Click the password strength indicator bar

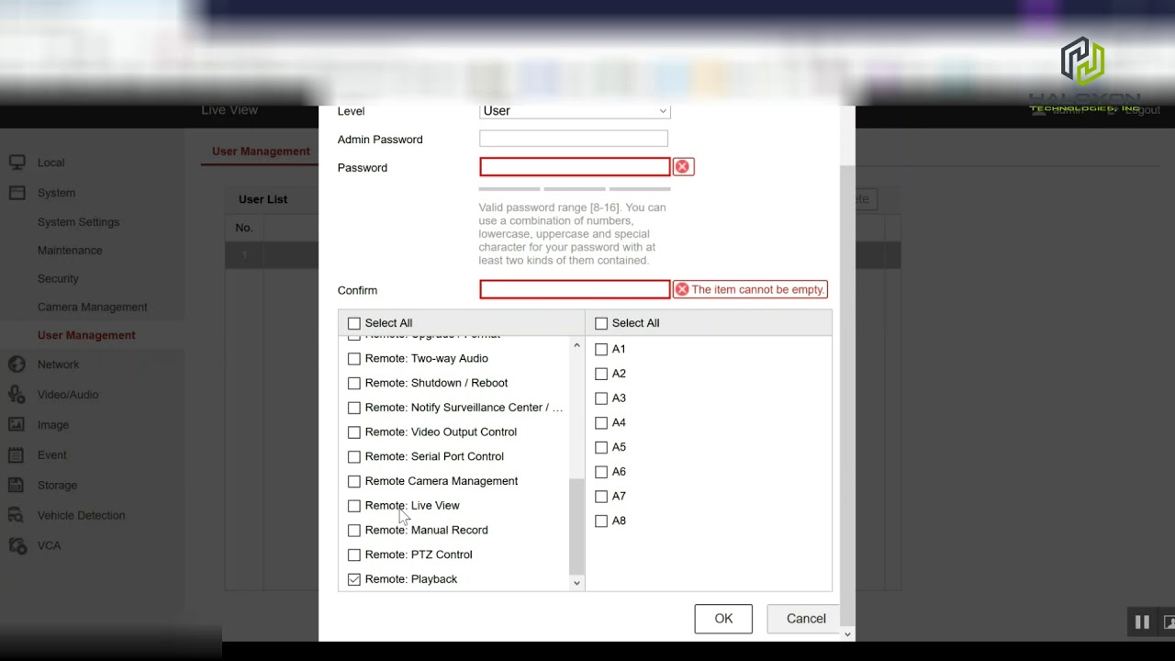click(573, 189)
